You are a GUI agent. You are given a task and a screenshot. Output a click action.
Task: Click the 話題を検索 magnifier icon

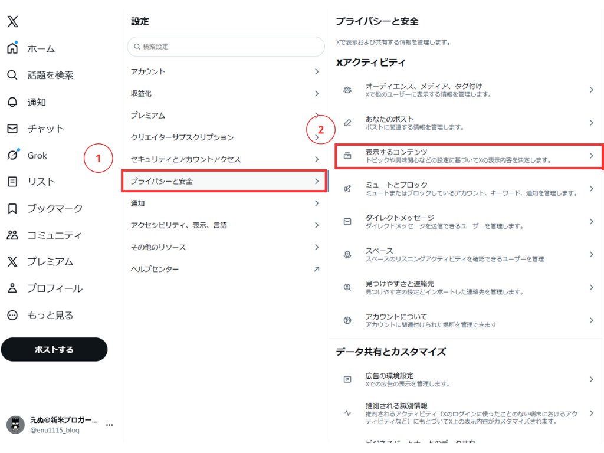[x=12, y=75]
